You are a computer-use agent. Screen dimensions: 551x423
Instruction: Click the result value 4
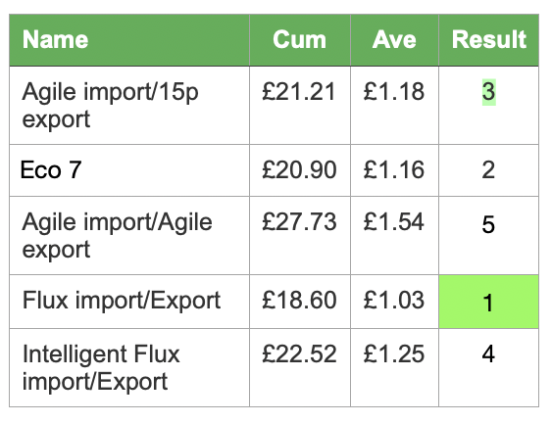[x=488, y=353]
